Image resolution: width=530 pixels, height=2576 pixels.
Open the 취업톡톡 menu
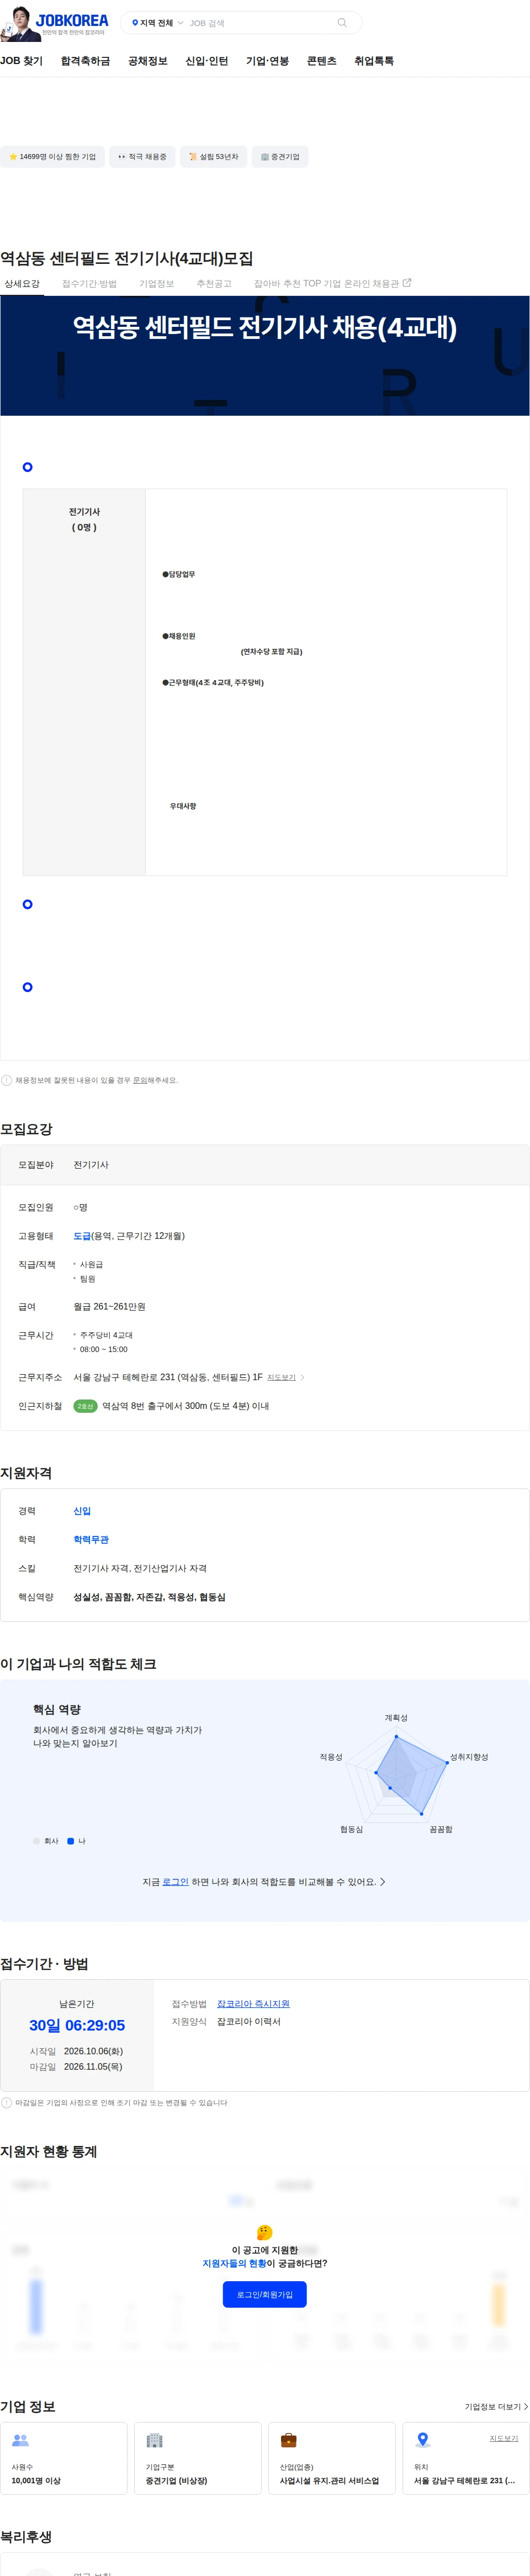(x=373, y=61)
